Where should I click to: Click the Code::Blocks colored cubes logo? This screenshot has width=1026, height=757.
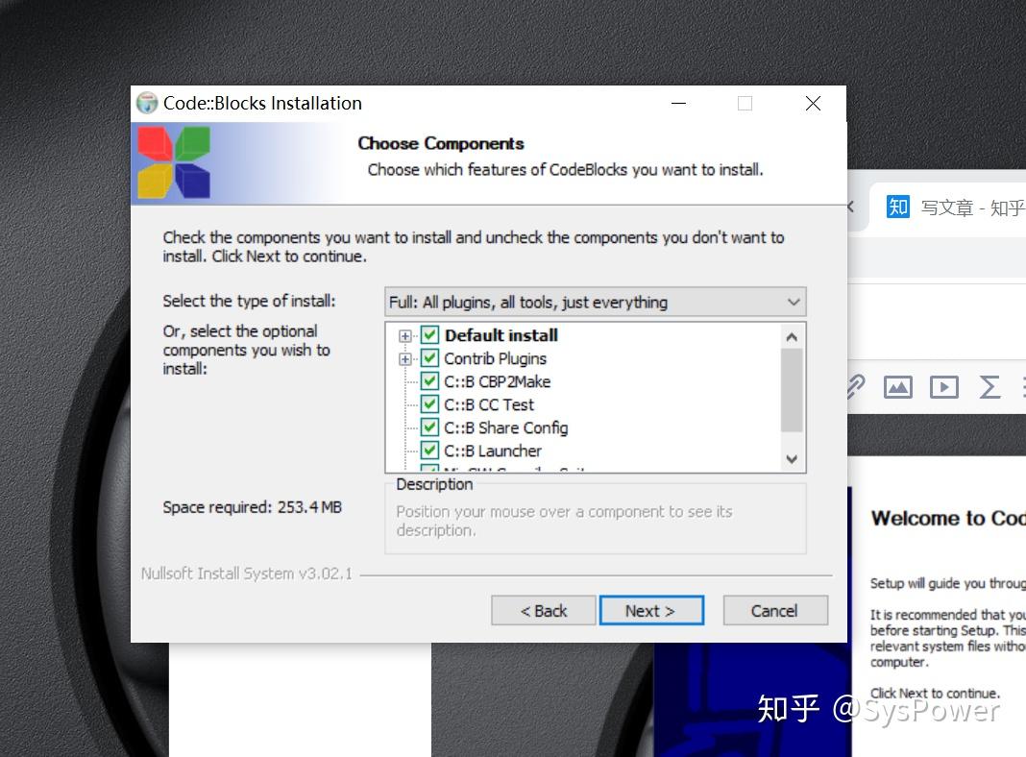click(x=174, y=162)
